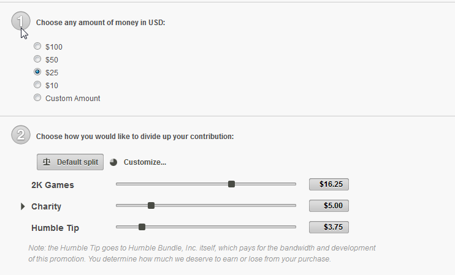
Task: Click the pie chart Customize icon
Action: [113, 162]
